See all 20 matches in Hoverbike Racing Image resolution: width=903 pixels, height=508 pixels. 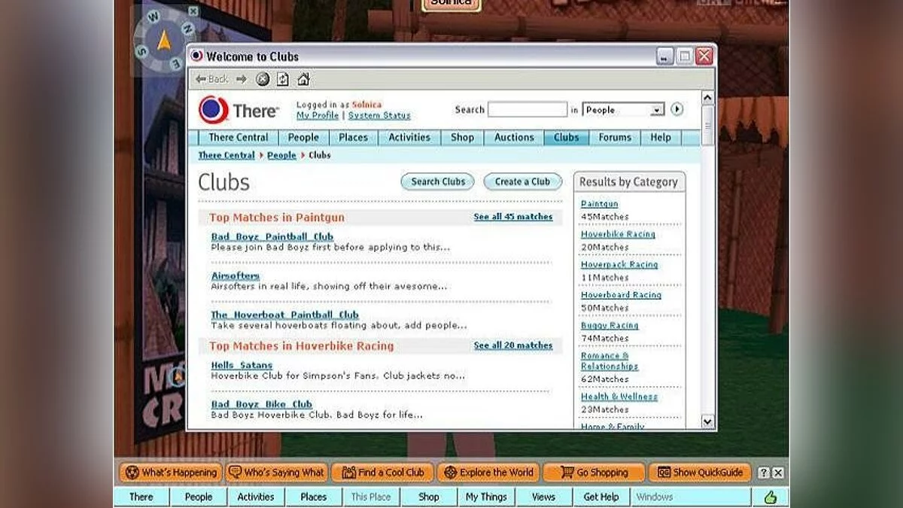pyautogui.click(x=513, y=345)
